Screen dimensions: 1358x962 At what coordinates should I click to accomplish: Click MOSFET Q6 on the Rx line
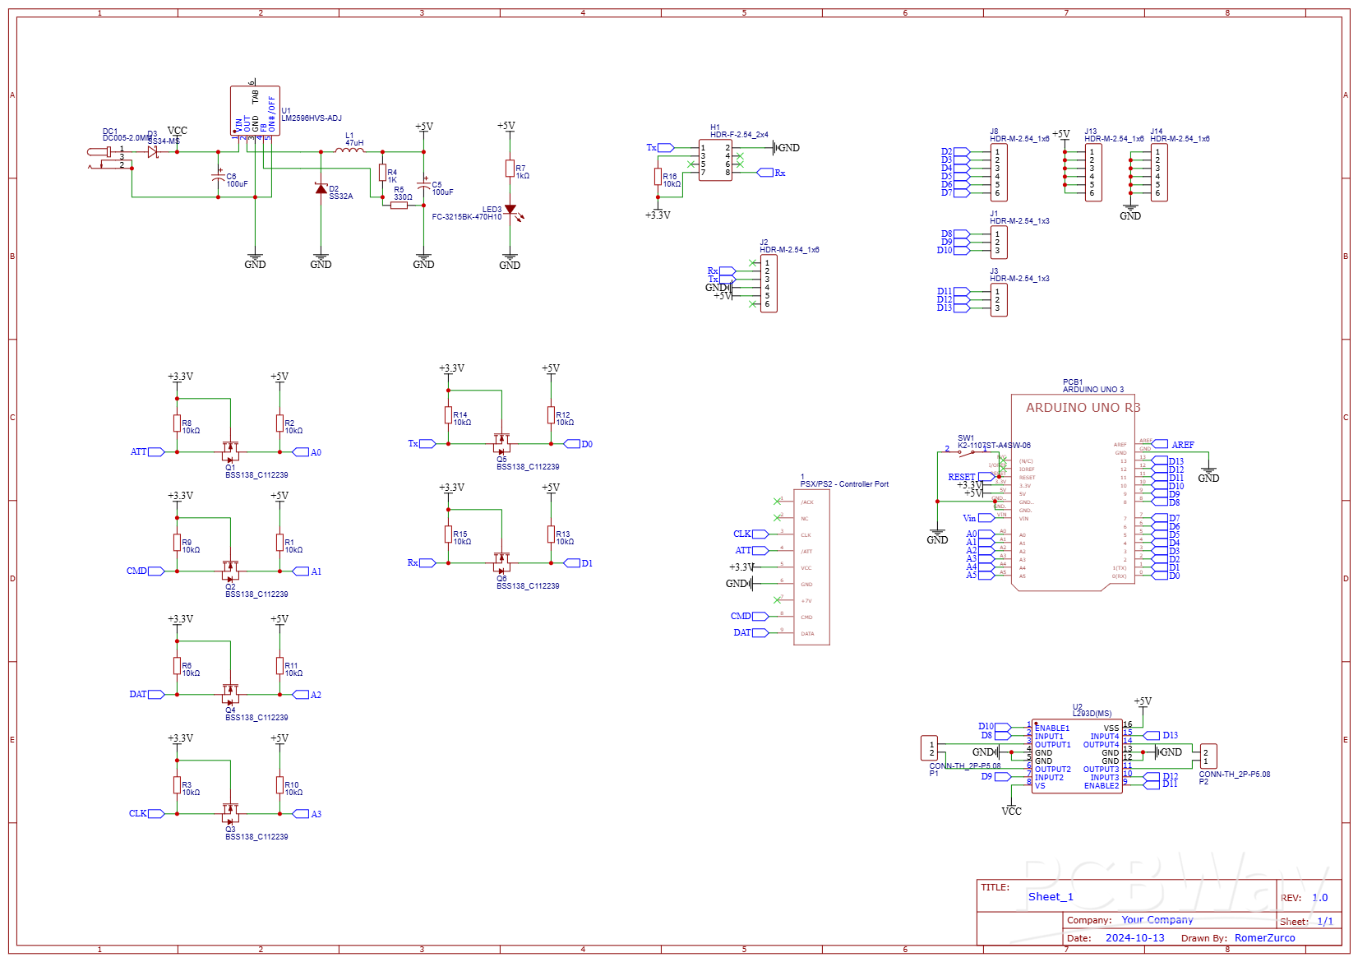(x=501, y=563)
